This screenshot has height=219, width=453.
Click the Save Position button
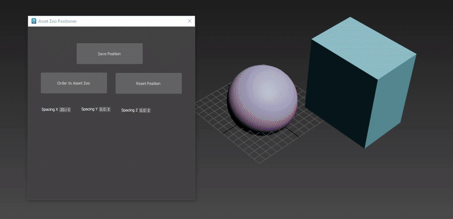pyautogui.click(x=109, y=54)
